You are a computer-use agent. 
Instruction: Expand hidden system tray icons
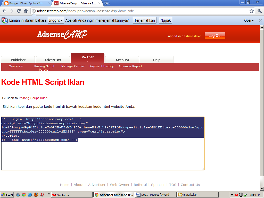(232, 195)
